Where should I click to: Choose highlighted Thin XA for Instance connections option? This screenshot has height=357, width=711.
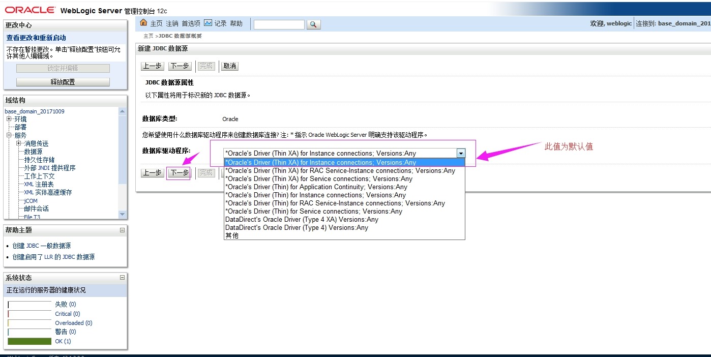(344, 162)
